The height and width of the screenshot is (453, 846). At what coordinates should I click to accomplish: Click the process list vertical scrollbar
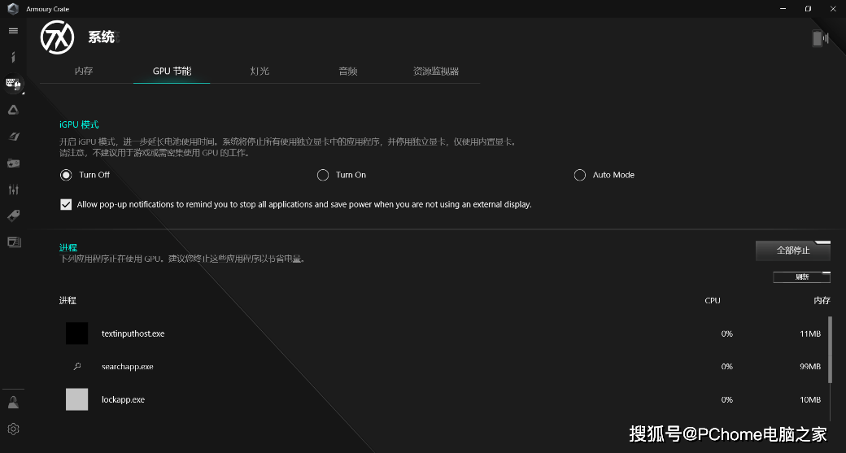[x=830, y=350]
